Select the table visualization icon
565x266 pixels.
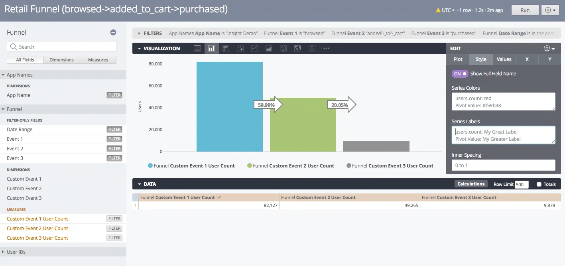click(197, 48)
